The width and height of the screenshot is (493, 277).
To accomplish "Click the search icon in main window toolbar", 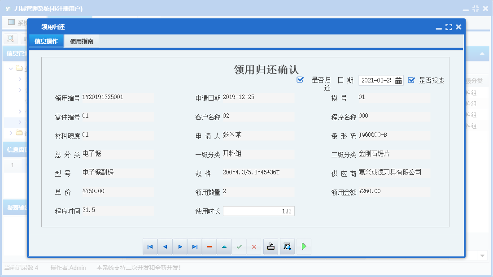I will point(10,39).
